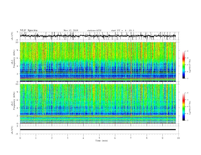
Task: Click time axis tick label "1"
Action: 36,138
